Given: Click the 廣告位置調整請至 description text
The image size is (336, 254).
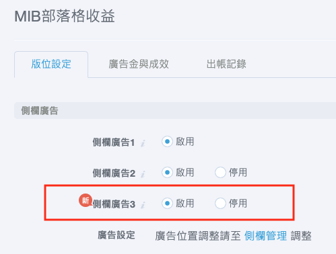Looking at the screenshot, I should click(x=198, y=236).
